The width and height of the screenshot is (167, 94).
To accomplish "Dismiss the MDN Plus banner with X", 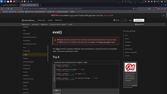I will pyautogui.click(x=164, y=15).
